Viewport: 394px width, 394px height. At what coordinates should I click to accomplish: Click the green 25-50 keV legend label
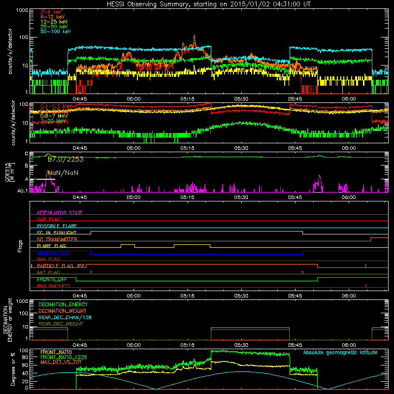point(54,27)
